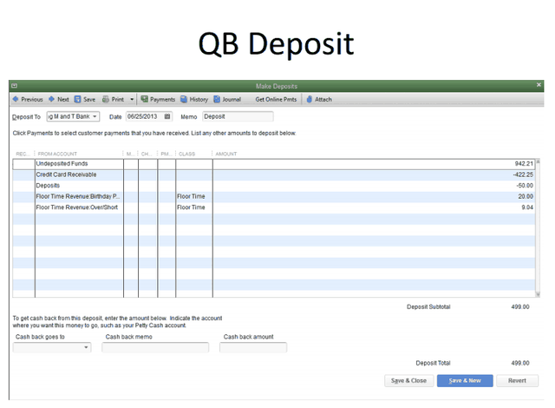Click the window menu icon in the title bar
The image size is (555, 408).
tap(15, 86)
